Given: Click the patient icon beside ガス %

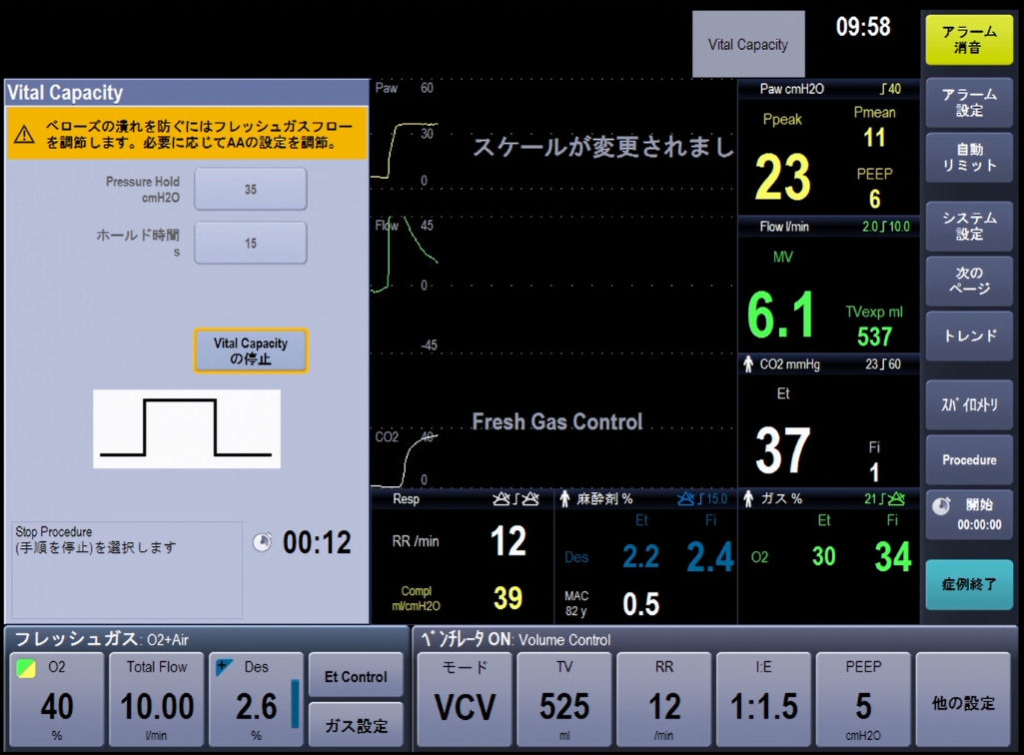Looking at the screenshot, I should click(x=748, y=499).
